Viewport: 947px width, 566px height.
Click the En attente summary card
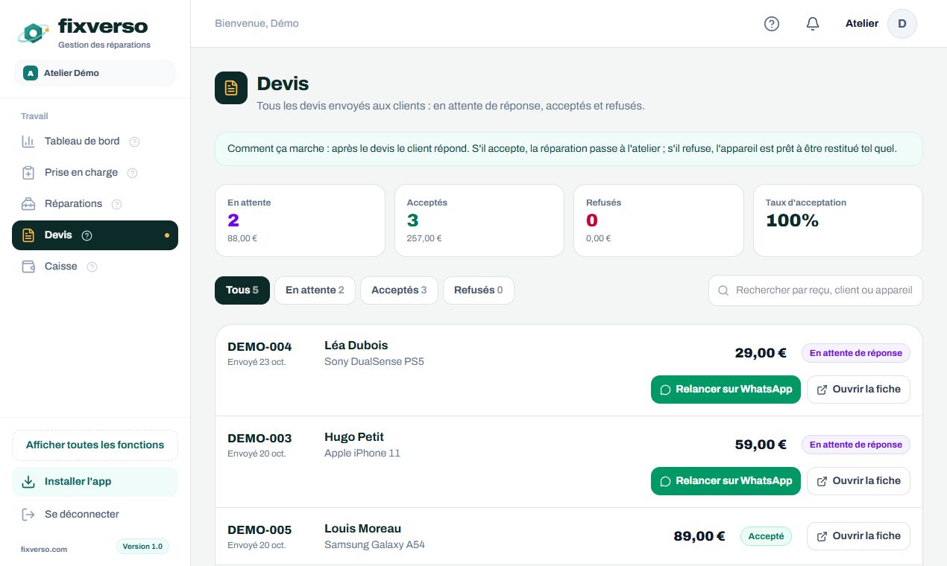(300, 220)
